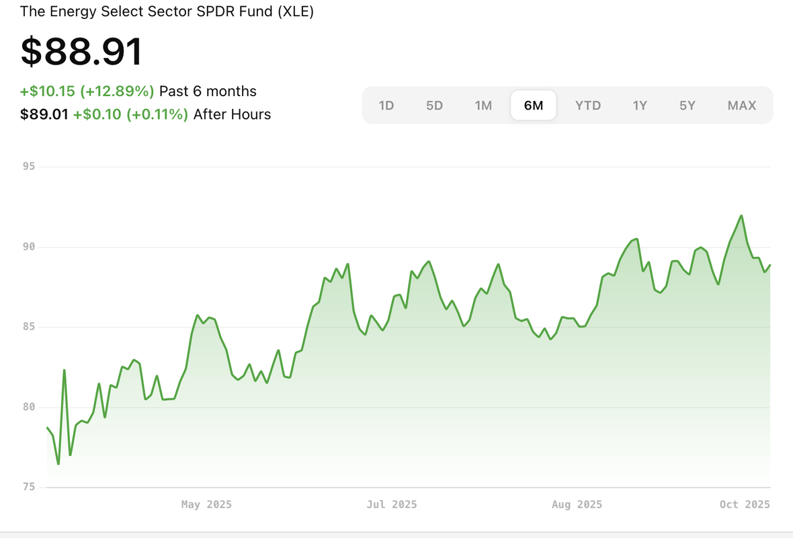Switch chart to 1Y range
Screen dimensions: 793x538
pyautogui.click(x=640, y=106)
